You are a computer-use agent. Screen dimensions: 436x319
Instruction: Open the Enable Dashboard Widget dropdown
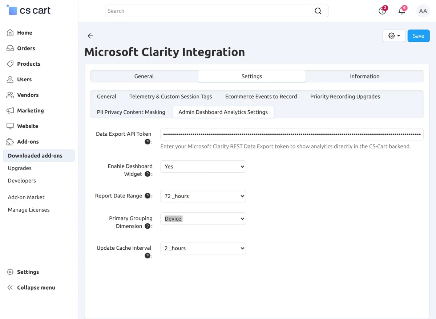[x=203, y=167]
